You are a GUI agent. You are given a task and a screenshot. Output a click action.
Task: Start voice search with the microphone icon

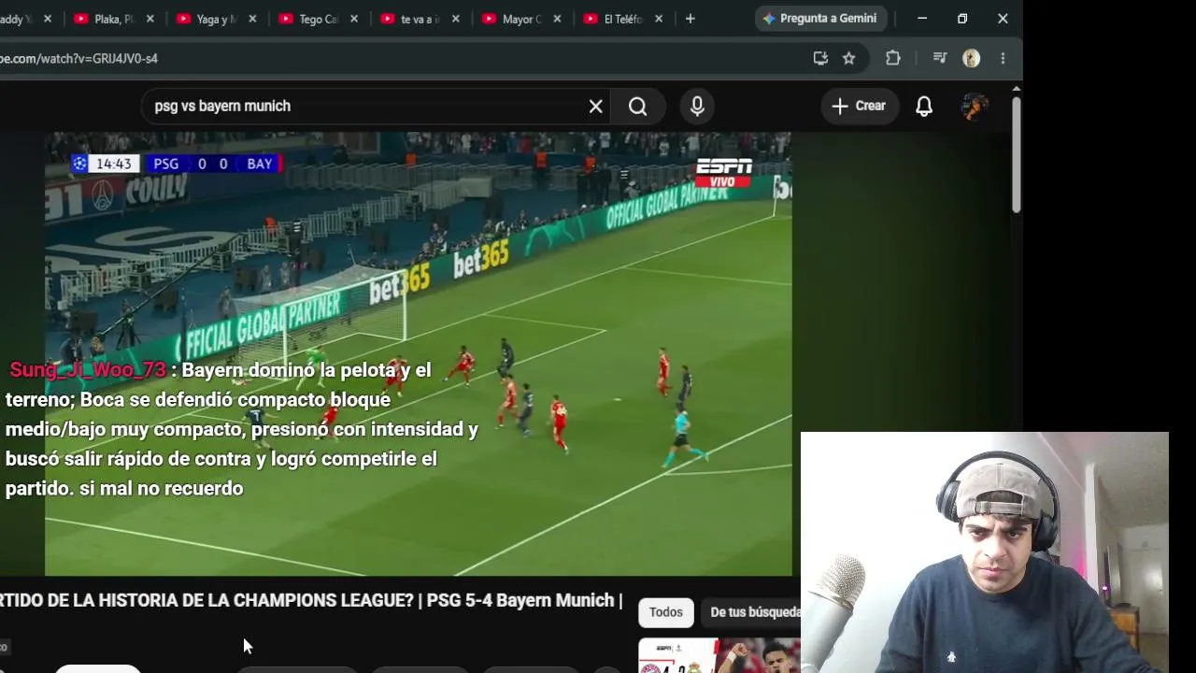coord(697,106)
